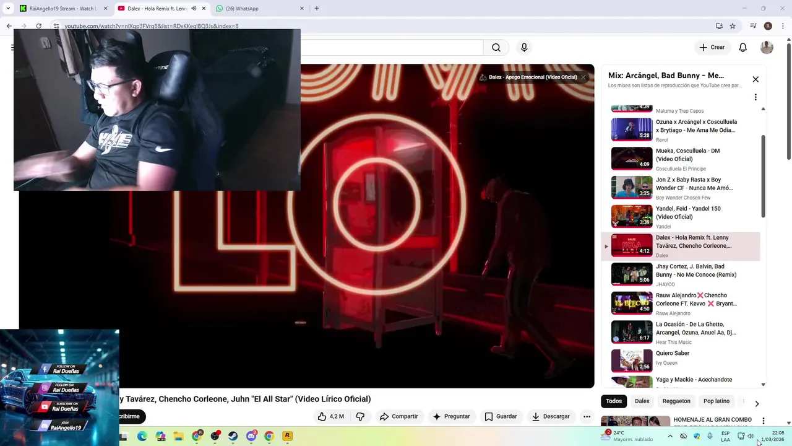Play Quiero Saber by Ivy Queen
This screenshot has width=792, height=446.
pos(681,361)
